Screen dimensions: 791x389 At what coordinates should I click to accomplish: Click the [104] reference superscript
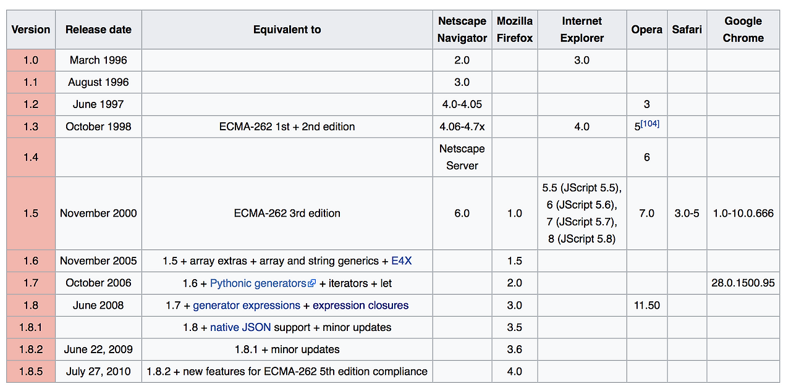[x=650, y=123]
